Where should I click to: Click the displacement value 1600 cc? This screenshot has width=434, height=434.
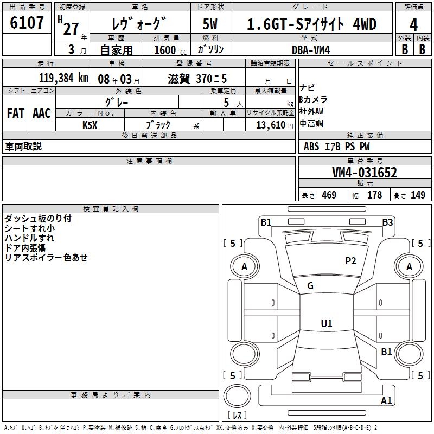tap(170, 50)
